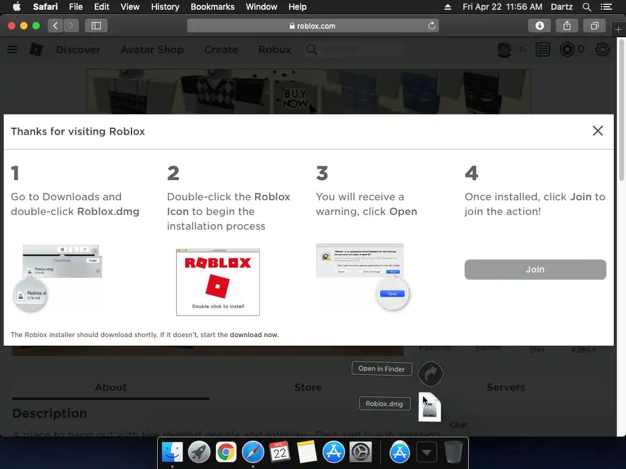The height and width of the screenshot is (469, 626).
Task: Click Safari's Share button
Action: pyautogui.click(x=567, y=26)
